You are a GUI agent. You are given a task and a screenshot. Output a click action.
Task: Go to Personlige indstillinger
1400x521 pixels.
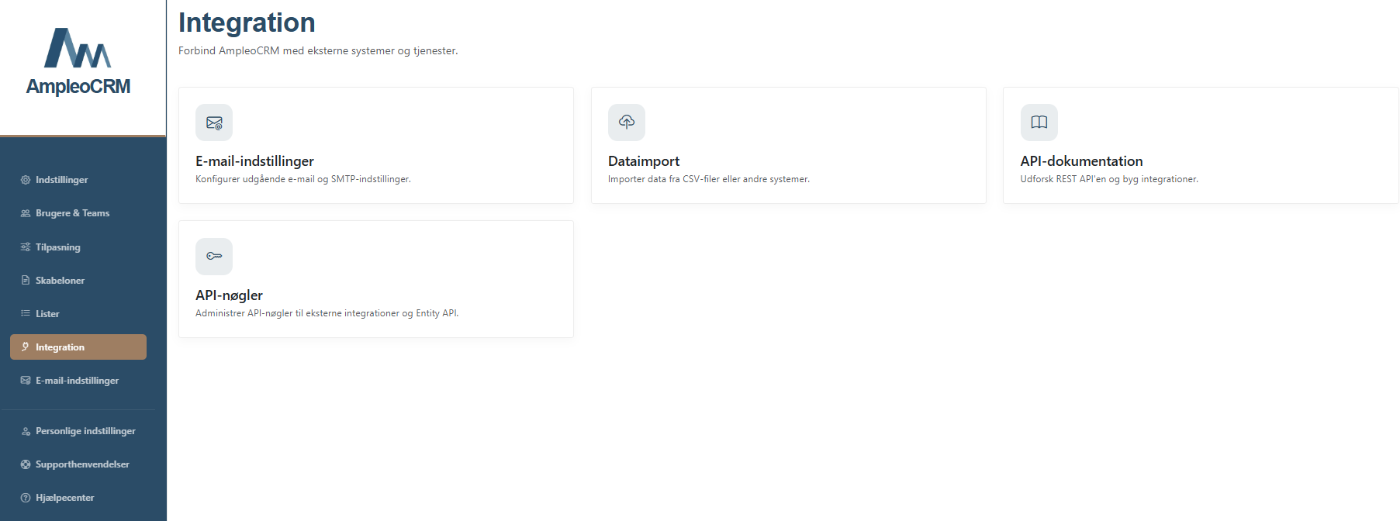pos(78,431)
